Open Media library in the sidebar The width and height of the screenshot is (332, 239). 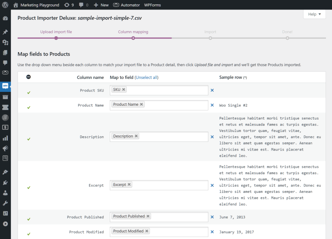pyautogui.click(x=5, y=42)
